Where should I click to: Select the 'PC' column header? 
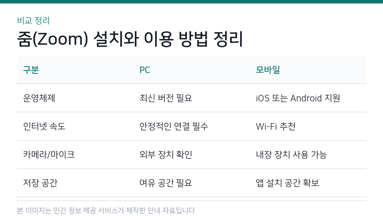[x=145, y=70]
